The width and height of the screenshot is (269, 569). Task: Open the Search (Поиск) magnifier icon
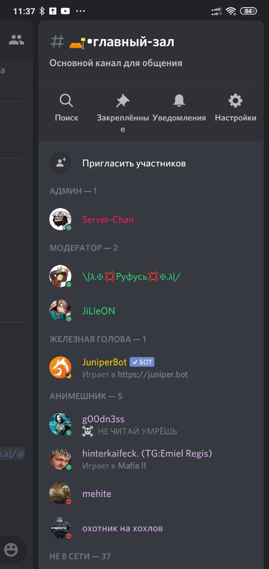66,101
